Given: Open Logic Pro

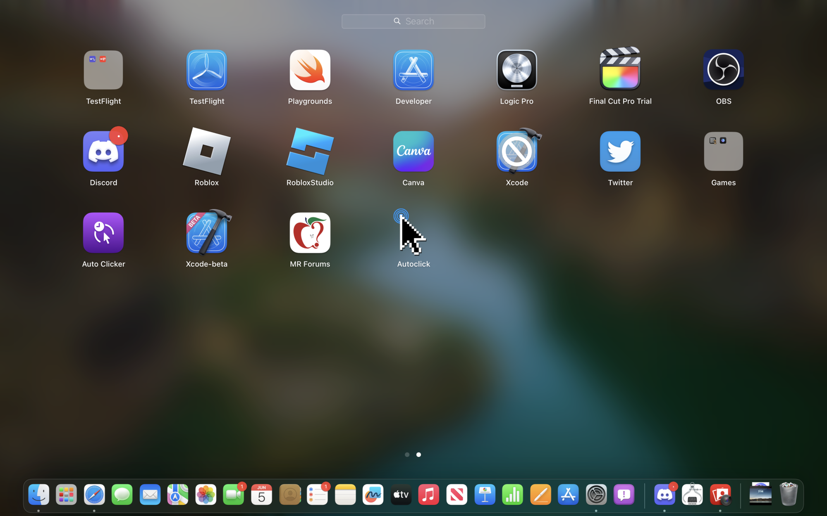Looking at the screenshot, I should 517,70.
